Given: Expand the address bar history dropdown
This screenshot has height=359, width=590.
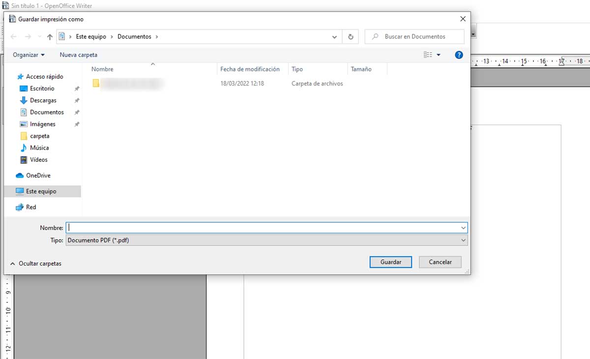Looking at the screenshot, I should click(334, 37).
